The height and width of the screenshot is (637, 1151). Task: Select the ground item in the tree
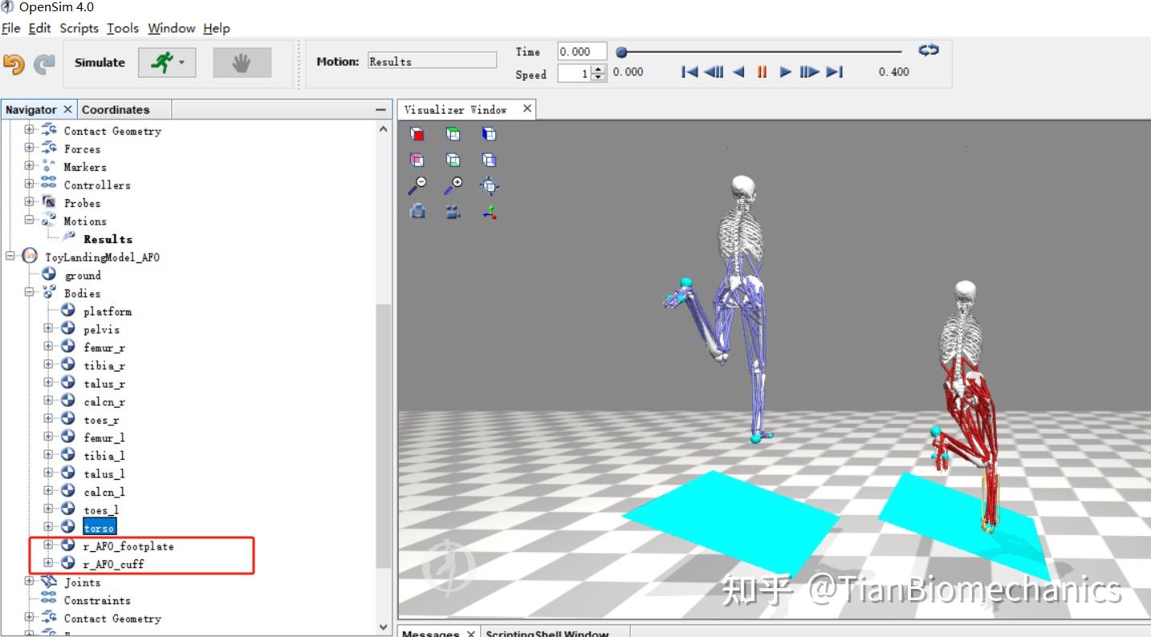[83, 275]
